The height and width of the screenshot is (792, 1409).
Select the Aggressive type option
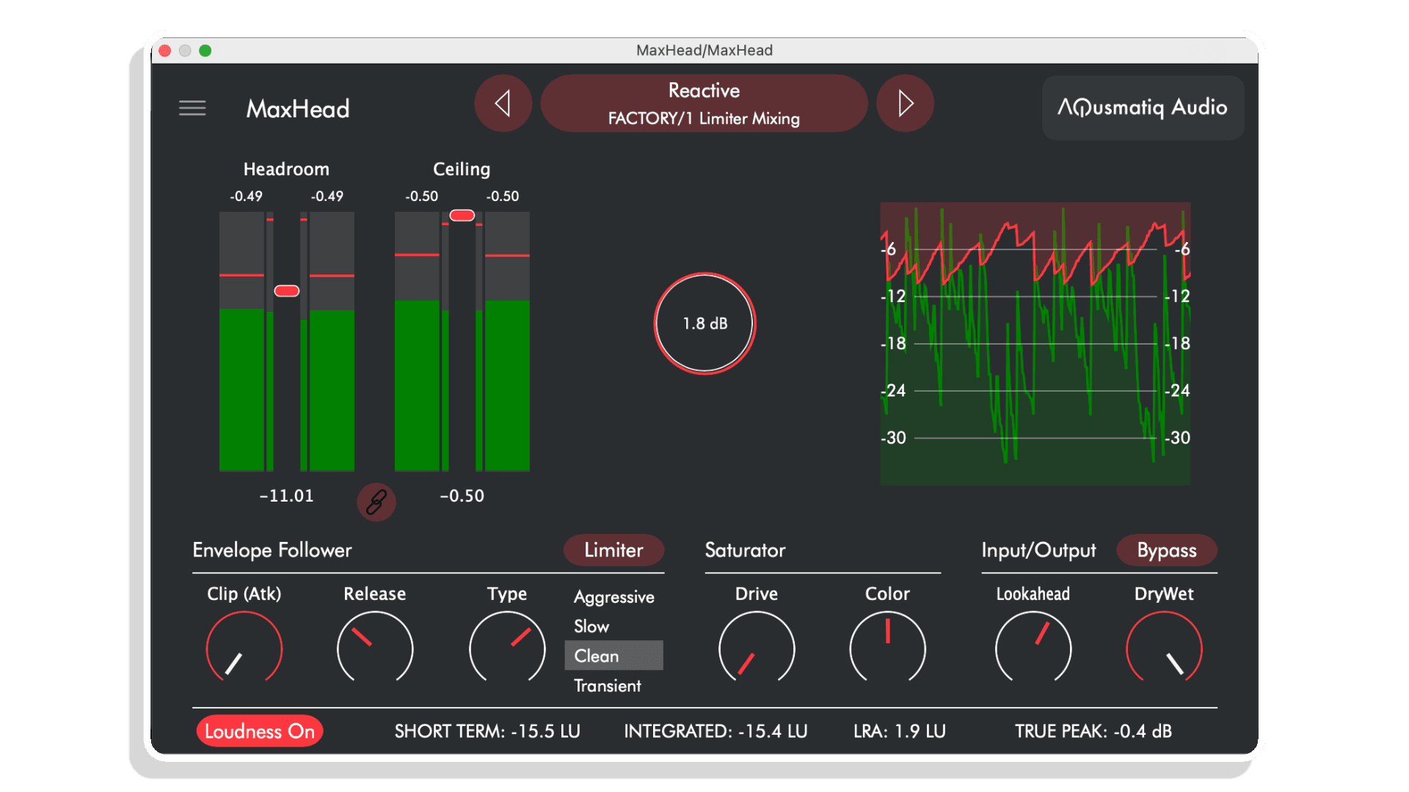pos(614,597)
